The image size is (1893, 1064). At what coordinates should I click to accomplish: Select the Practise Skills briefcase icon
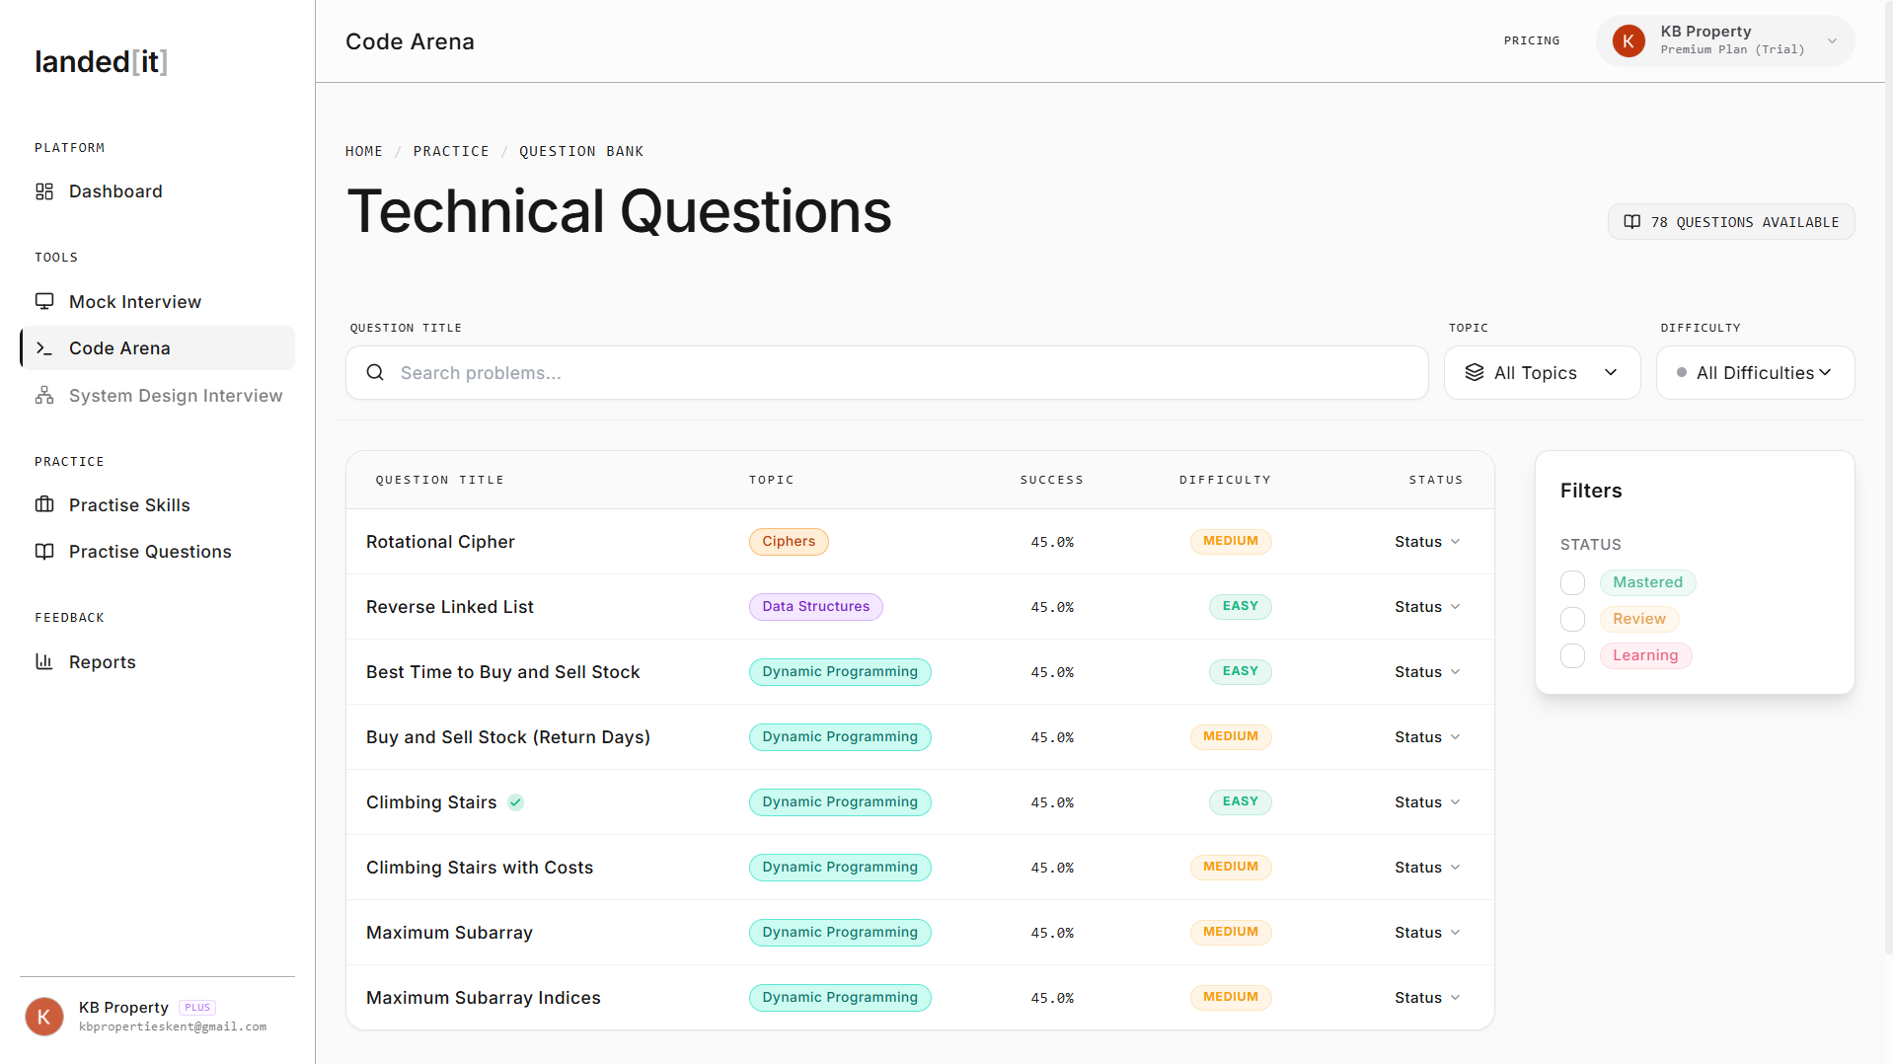tap(44, 504)
